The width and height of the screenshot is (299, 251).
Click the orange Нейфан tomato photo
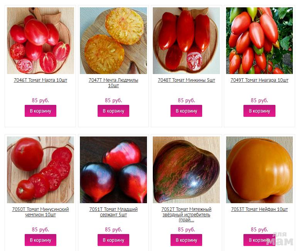coord(259,170)
